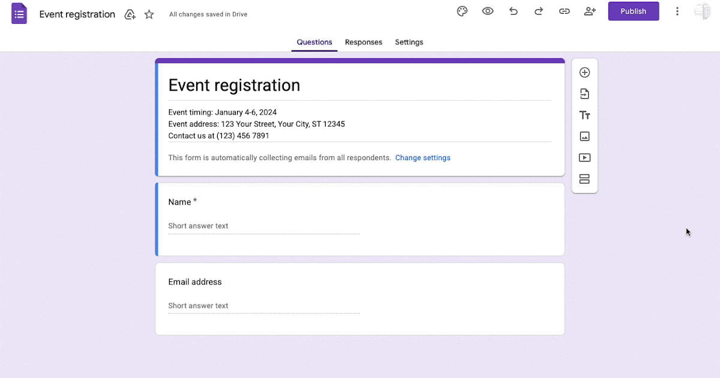Switch to the Responses tab
720x378 pixels.
point(364,42)
